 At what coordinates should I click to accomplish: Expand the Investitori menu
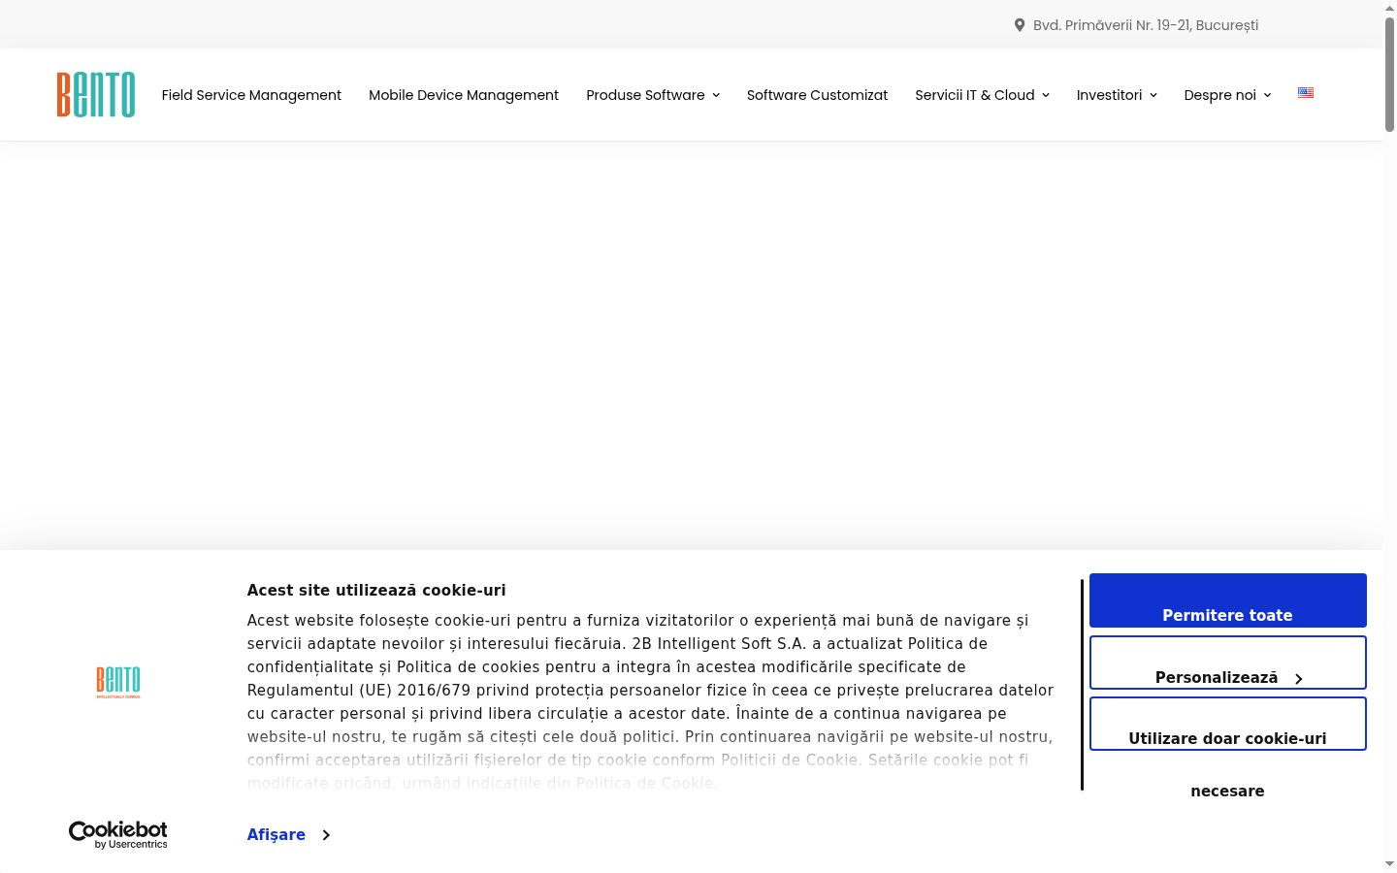point(1117,95)
